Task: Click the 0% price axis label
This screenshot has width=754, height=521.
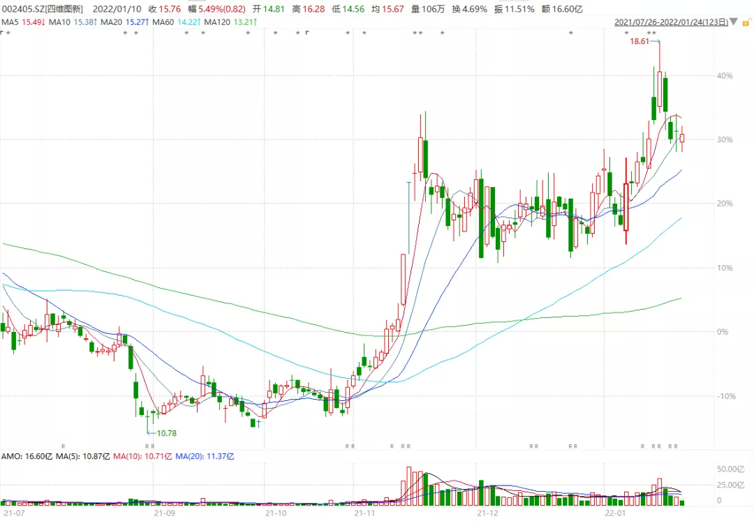Action: (x=723, y=332)
